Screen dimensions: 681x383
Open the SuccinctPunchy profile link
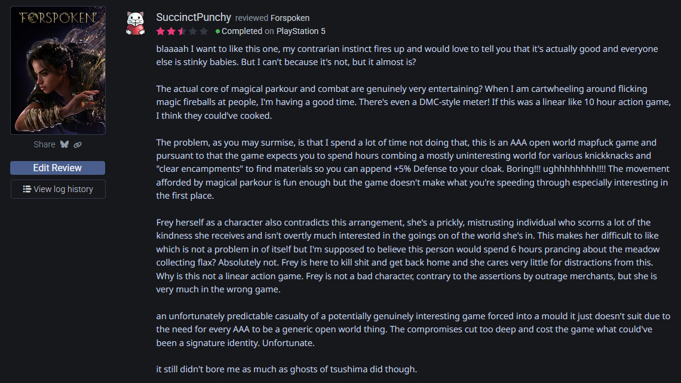(x=193, y=17)
